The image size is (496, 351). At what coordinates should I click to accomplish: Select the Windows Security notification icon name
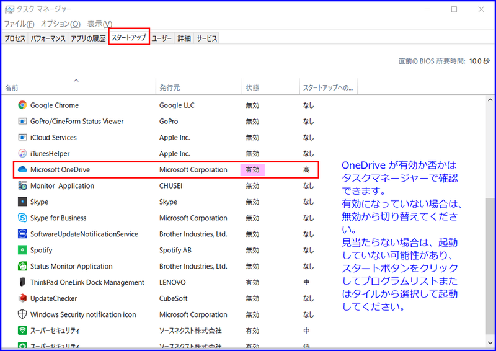pos(83,314)
